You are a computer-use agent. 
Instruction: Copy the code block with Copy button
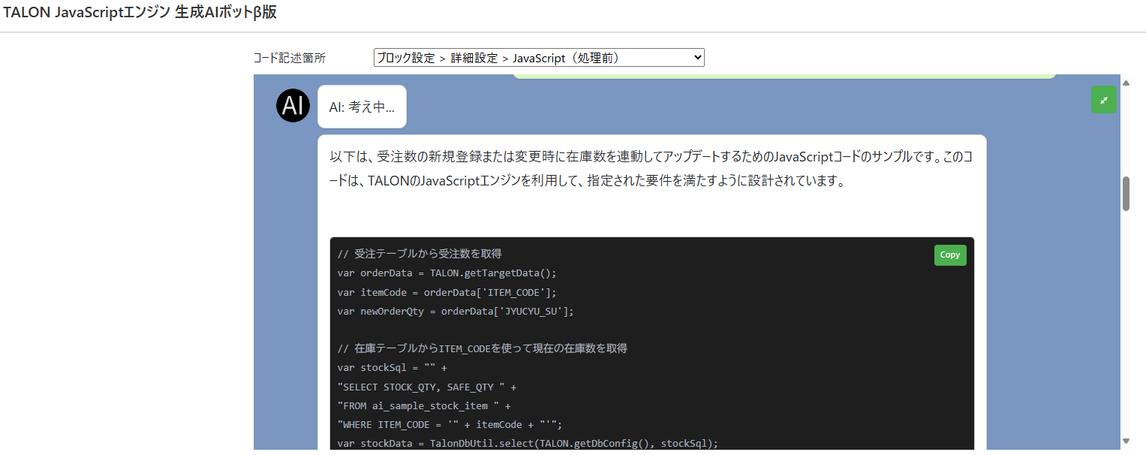950,255
